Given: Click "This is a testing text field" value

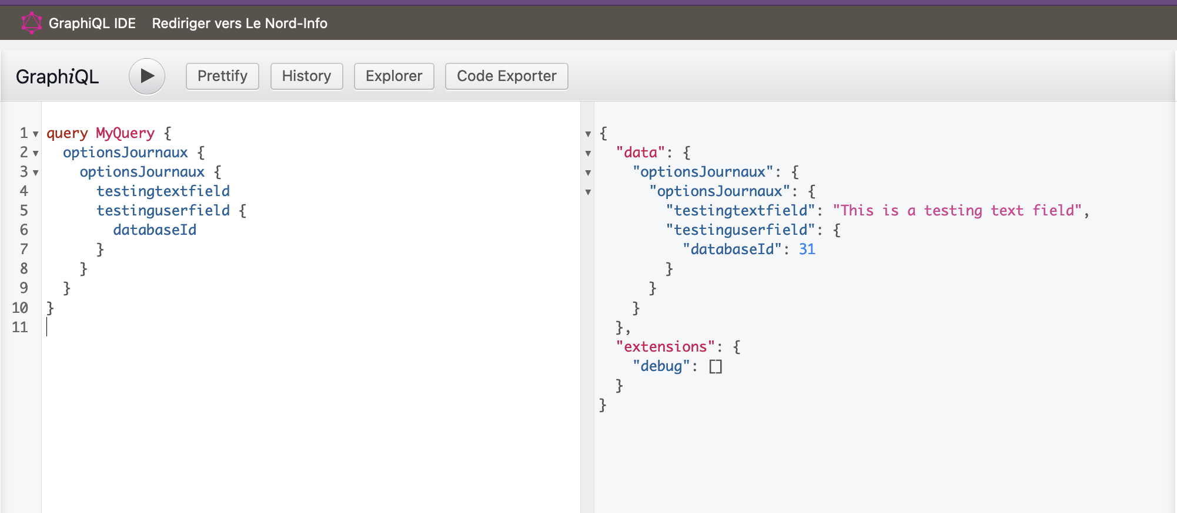Looking at the screenshot, I should (x=957, y=211).
